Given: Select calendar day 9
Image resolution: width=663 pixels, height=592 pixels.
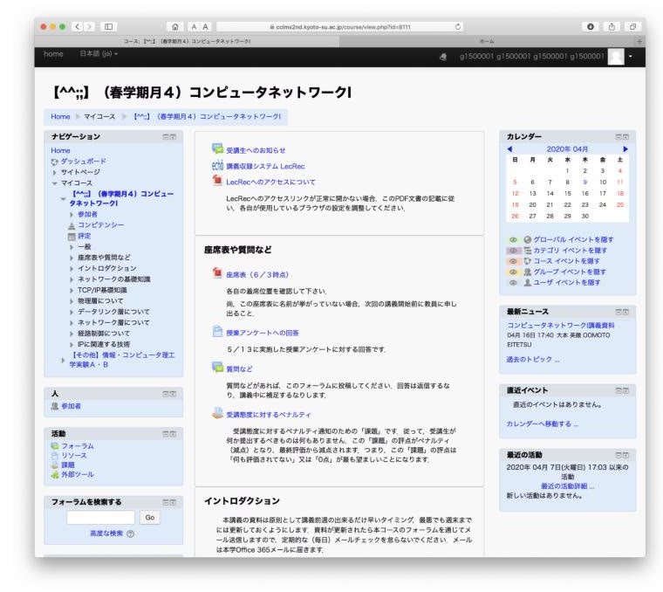Looking at the screenshot, I should (584, 182).
